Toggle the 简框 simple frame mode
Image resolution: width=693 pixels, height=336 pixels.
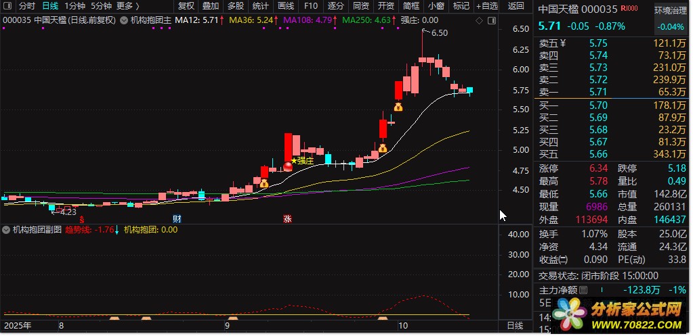coord(411,5)
